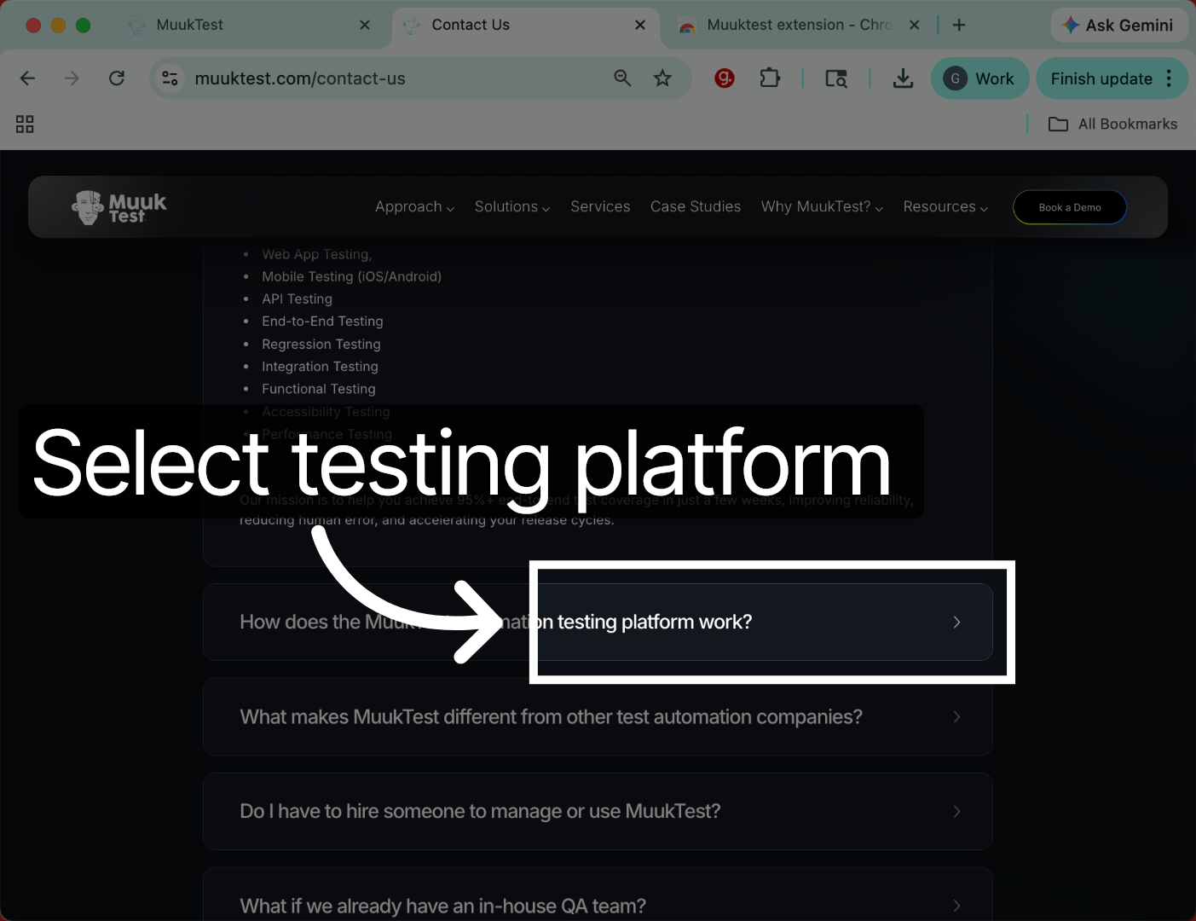Open Chrome three-dot menu
This screenshot has width=1196, height=921.
[1169, 78]
